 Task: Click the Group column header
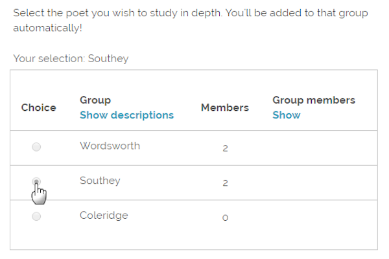[x=95, y=100]
